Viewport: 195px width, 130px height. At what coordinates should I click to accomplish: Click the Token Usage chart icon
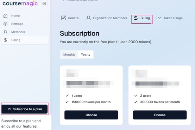click(x=159, y=18)
